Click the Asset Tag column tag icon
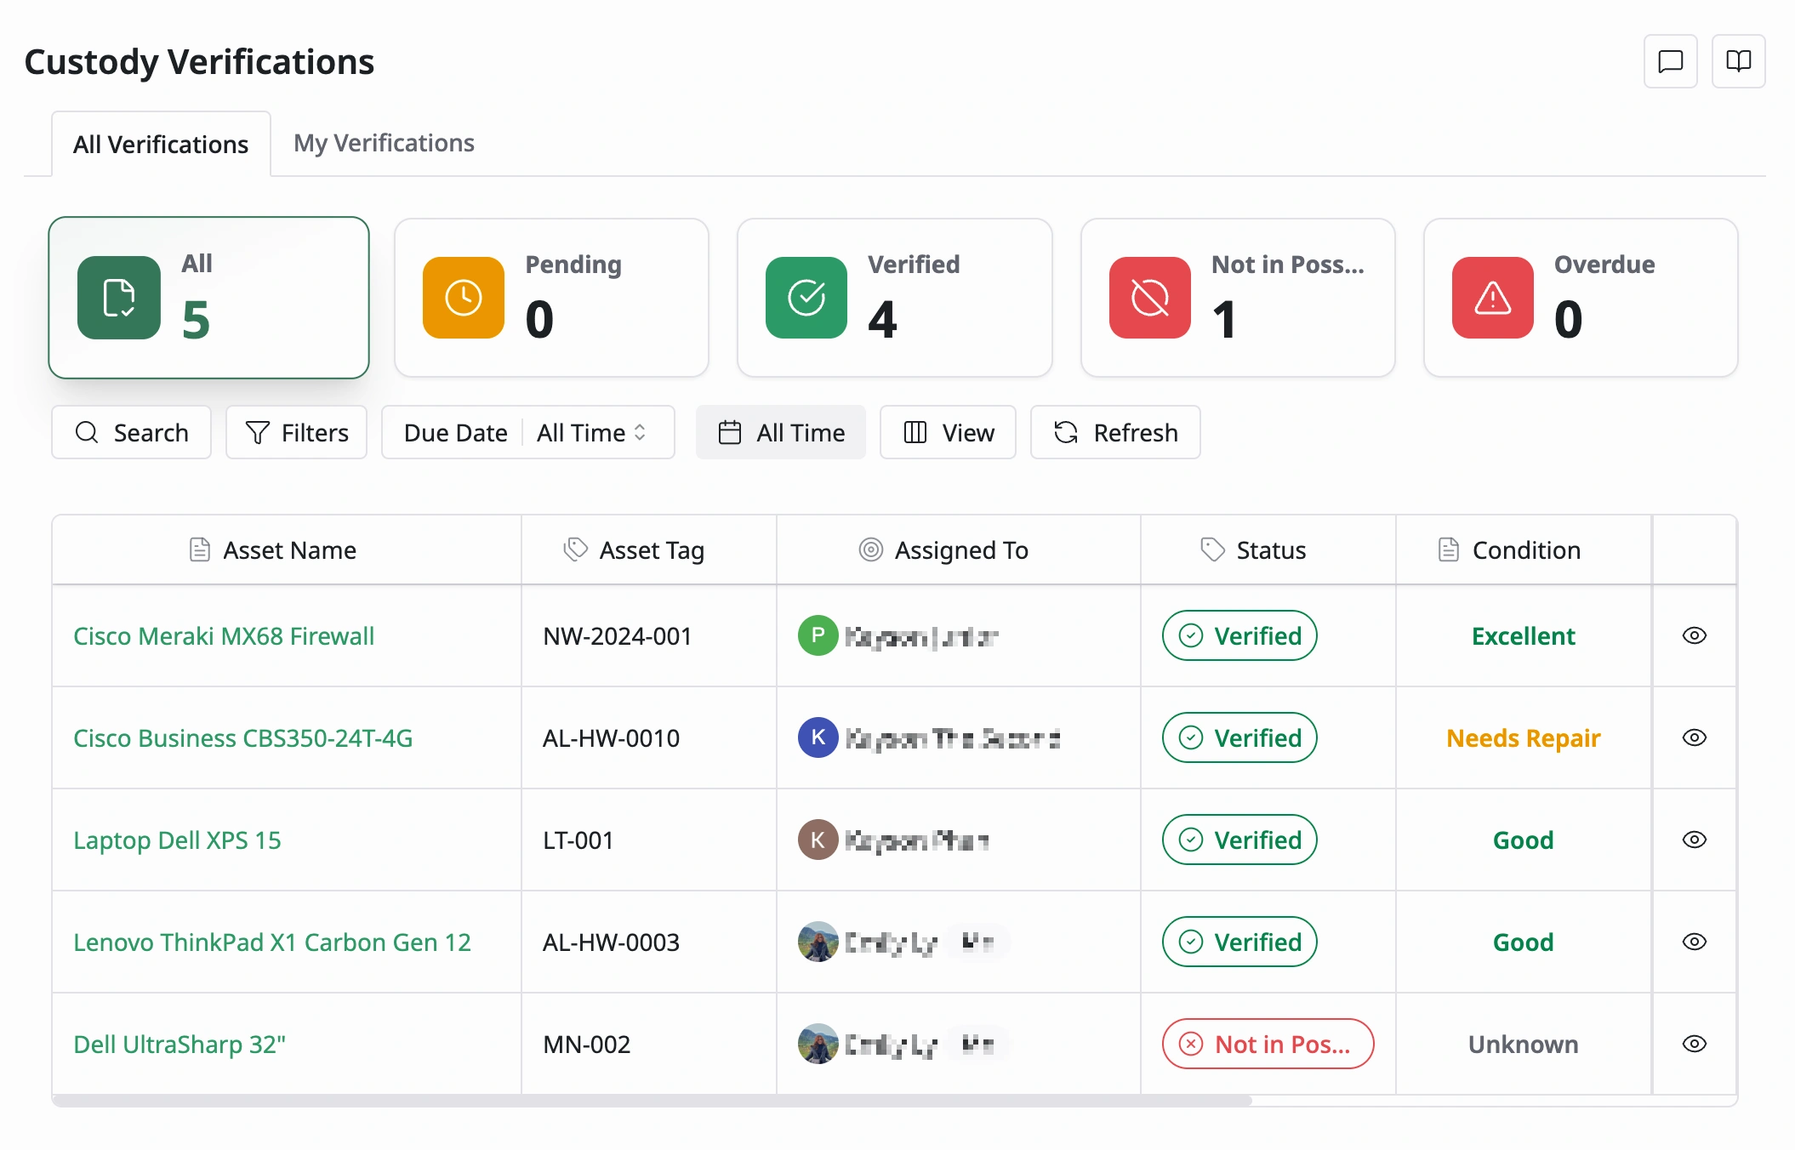Image resolution: width=1795 pixels, height=1150 pixels. 576,549
